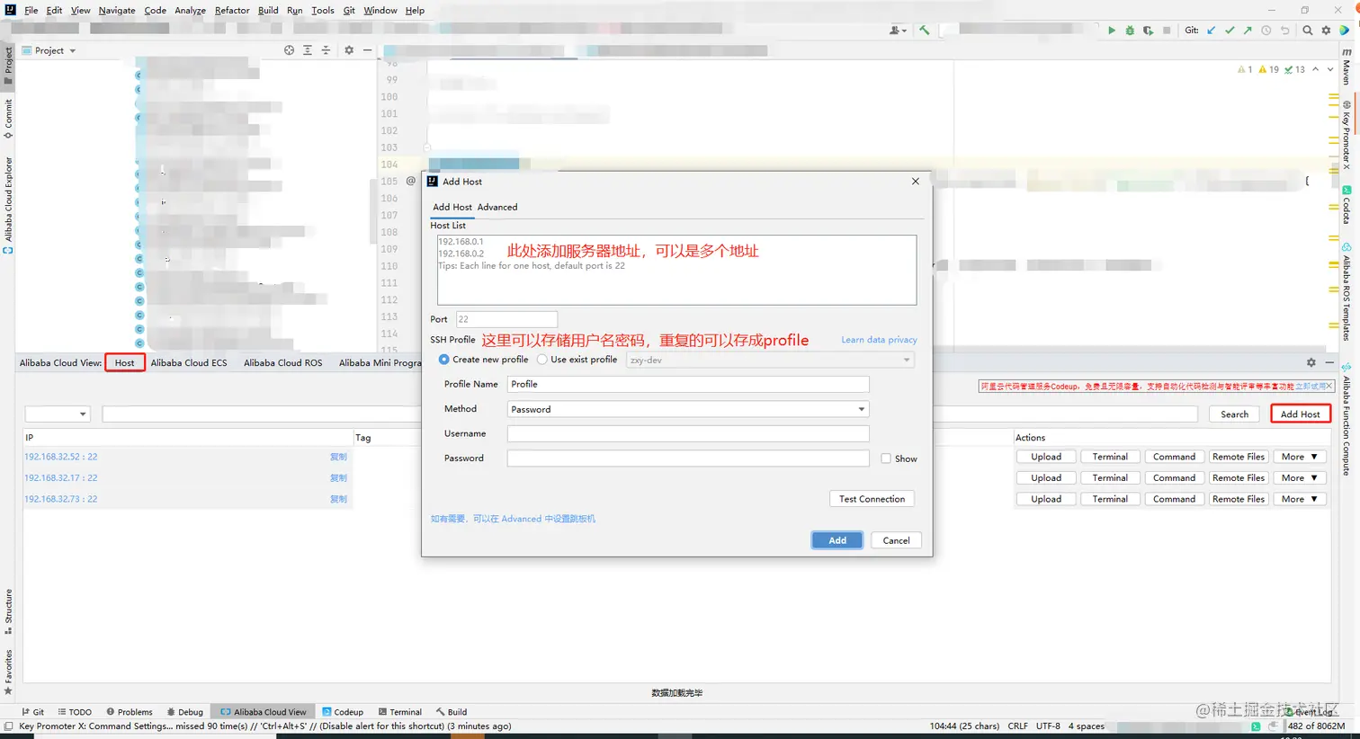1360x739 pixels.
Task: Open Maven tool window from right sidebar
Action: [1347, 67]
